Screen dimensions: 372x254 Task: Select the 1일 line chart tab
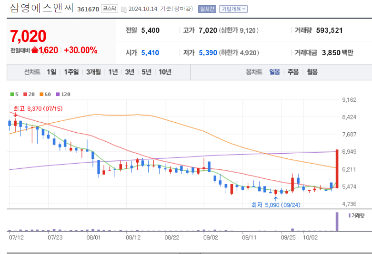click(x=51, y=72)
